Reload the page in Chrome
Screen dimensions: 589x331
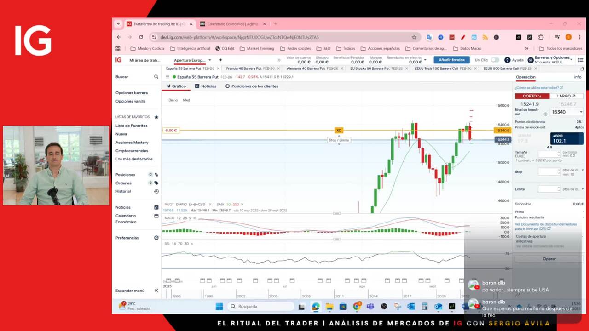click(141, 37)
